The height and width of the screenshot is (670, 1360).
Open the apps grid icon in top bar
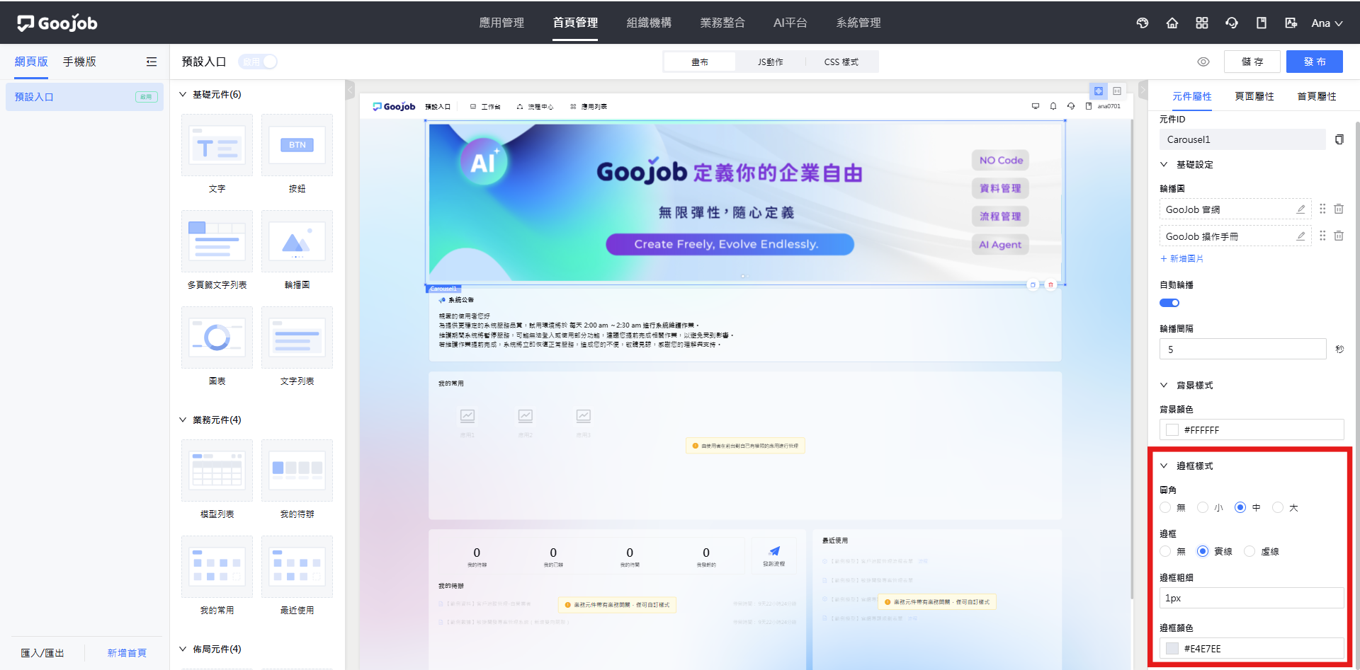click(x=1202, y=23)
